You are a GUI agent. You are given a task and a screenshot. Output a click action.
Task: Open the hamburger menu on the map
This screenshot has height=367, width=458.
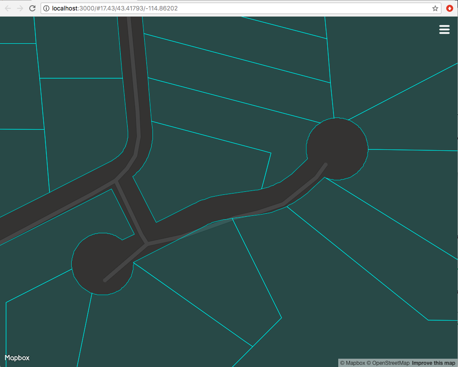tap(444, 29)
